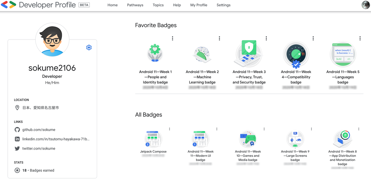Open the Settings nav item
371x181 pixels.
pyautogui.click(x=224, y=5)
